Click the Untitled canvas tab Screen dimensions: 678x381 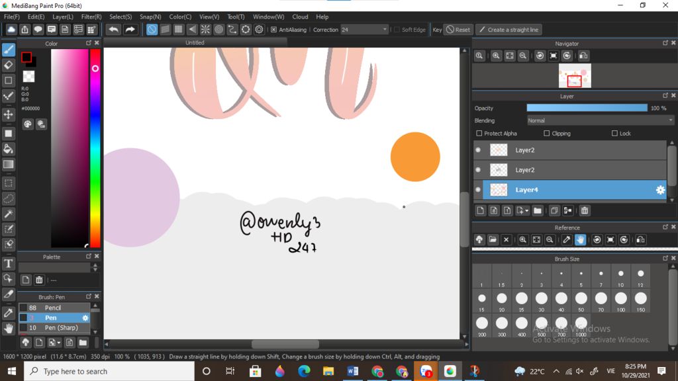tap(195, 42)
